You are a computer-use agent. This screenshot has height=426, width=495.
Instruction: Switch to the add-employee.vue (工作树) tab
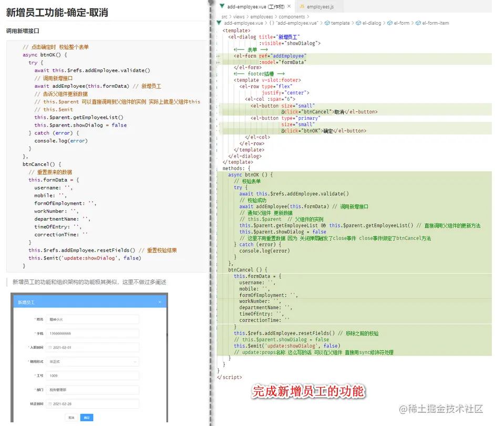click(256, 6)
